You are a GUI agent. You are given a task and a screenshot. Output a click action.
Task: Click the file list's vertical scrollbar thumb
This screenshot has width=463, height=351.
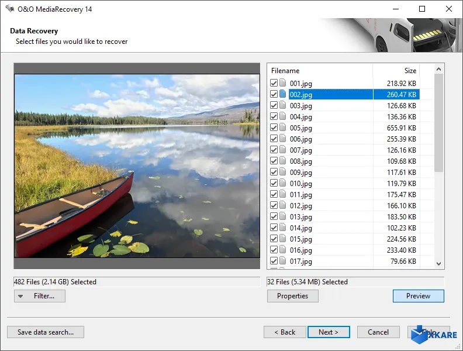[438, 123]
